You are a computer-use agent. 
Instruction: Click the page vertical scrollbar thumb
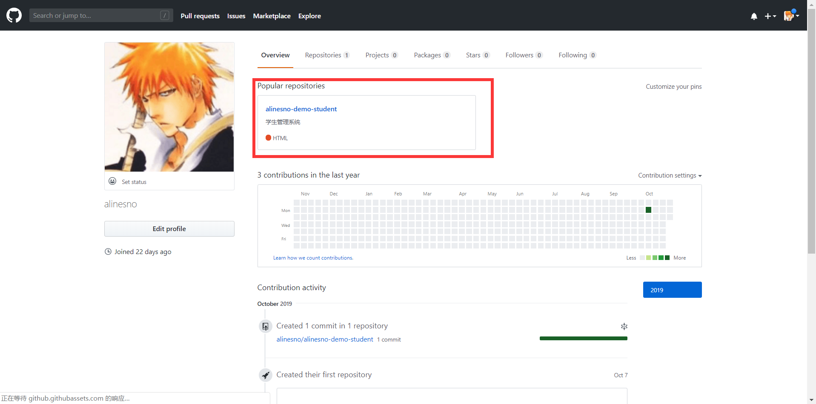tap(811, 132)
